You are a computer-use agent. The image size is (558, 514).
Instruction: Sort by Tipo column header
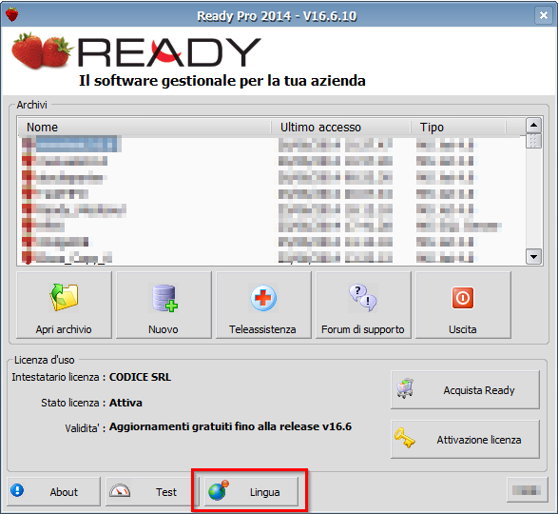click(458, 128)
